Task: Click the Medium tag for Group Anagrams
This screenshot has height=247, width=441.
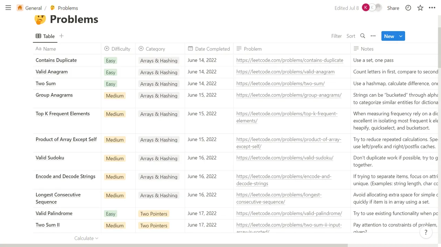Action: pos(115,96)
